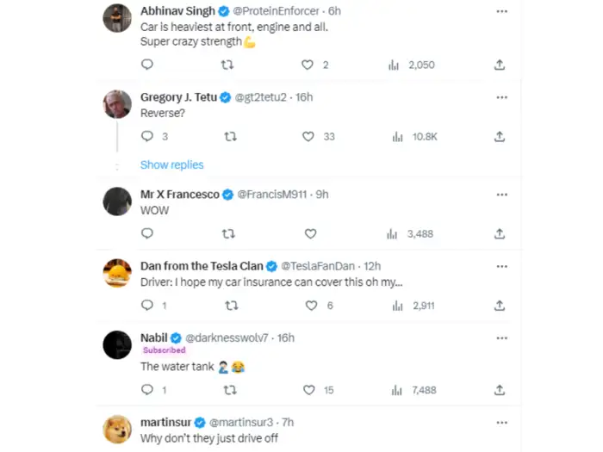Reply to Mr X Francesco's tweet
Viewport: 603px width, 452px height.
tap(146, 233)
